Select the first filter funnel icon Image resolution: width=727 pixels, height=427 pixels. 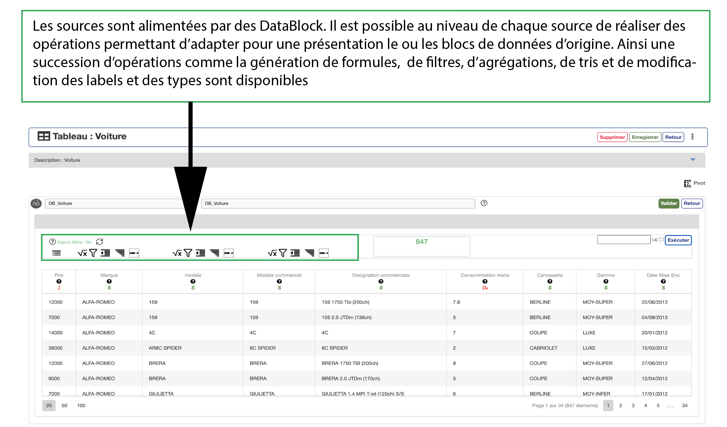click(93, 253)
